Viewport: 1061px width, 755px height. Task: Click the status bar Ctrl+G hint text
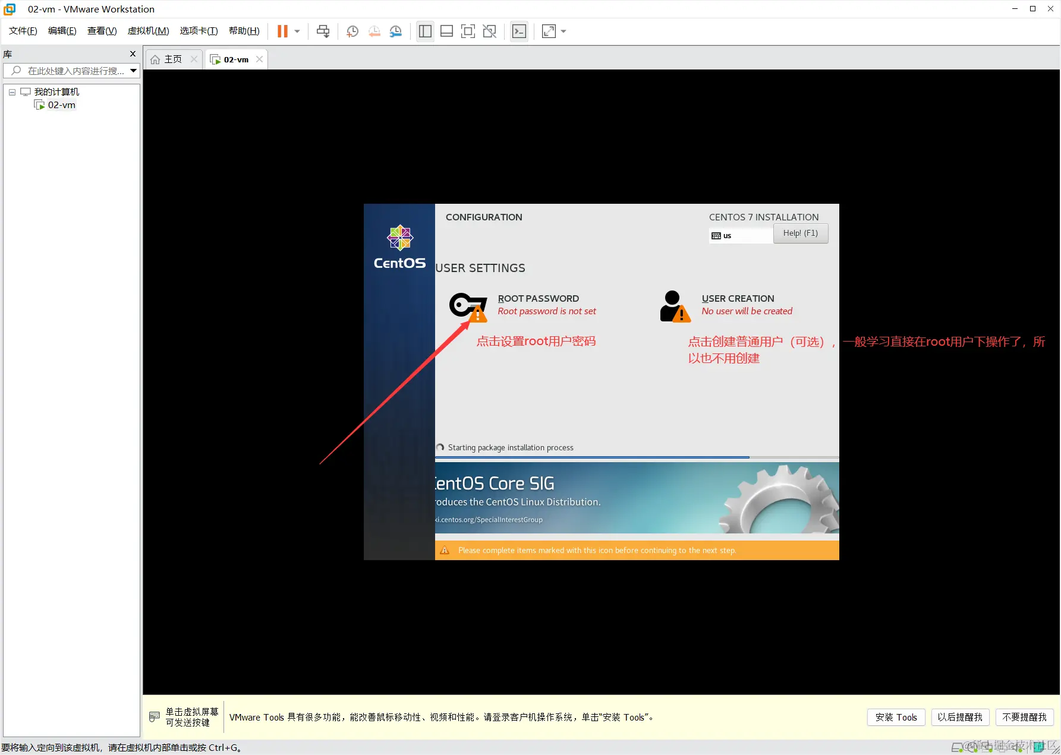(121, 748)
